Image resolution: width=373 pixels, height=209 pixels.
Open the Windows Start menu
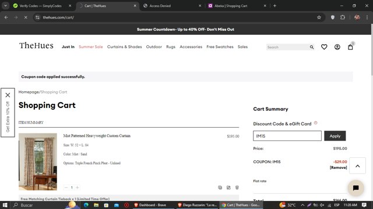(5, 205)
